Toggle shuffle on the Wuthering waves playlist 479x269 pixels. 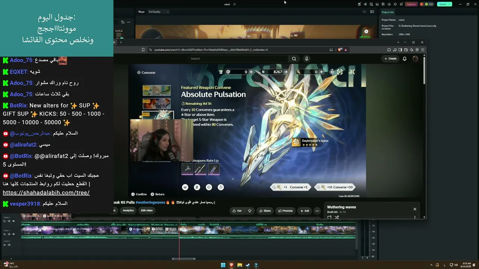coord(336,217)
